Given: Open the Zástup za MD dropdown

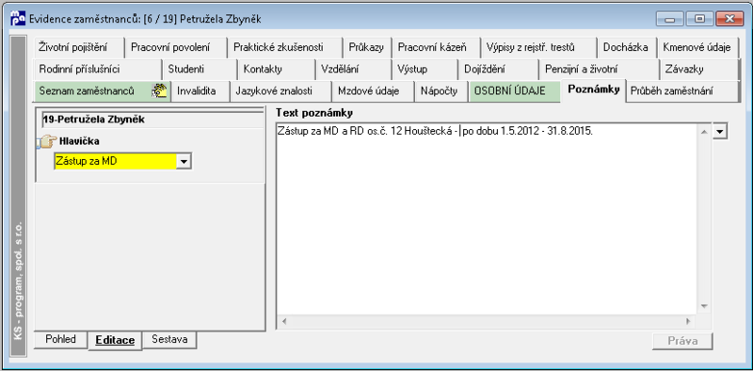Looking at the screenshot, I should (184, 162).
